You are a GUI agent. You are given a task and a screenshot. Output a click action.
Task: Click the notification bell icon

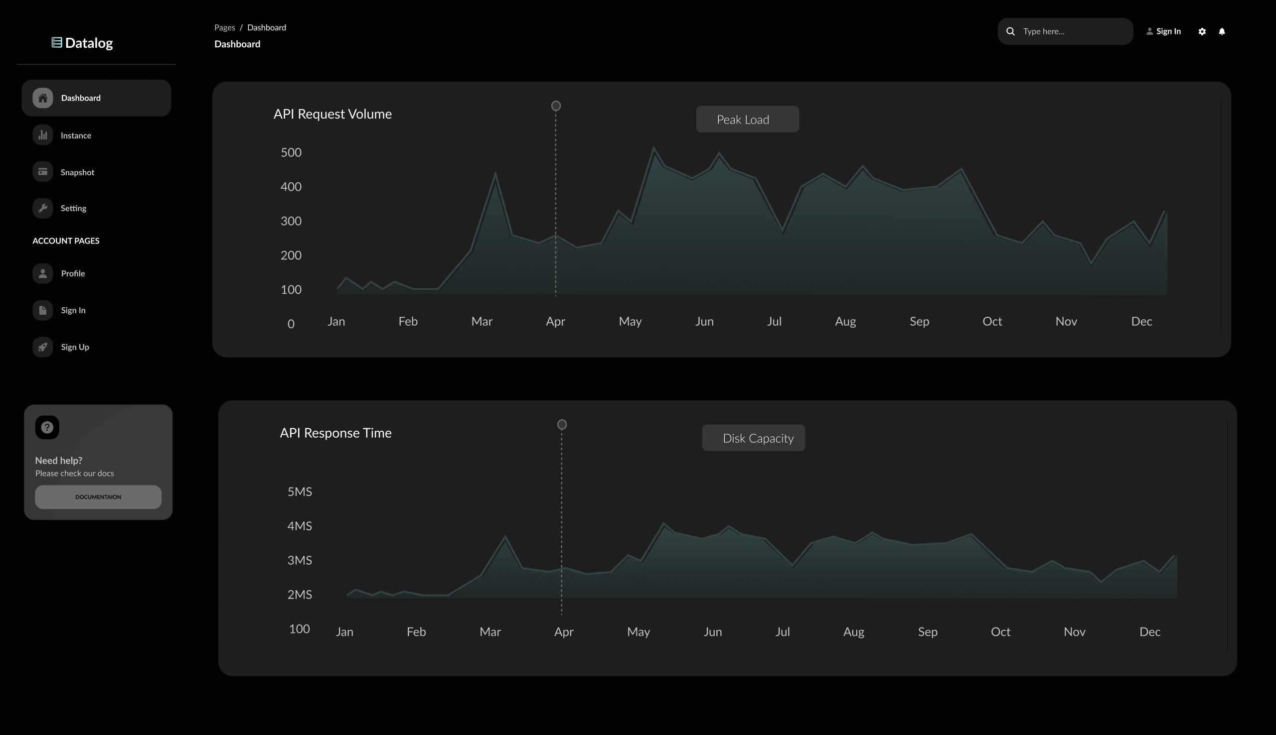click(x=1222, y=31)
